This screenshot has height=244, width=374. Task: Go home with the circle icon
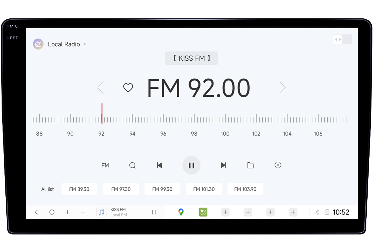52,212
